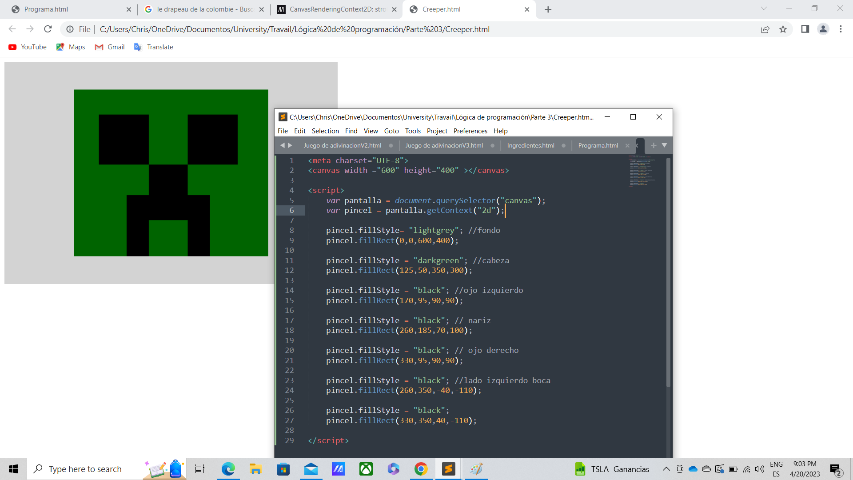
Task: Open the tab search chevron in Chrome
Action: [x=764, y=8]
